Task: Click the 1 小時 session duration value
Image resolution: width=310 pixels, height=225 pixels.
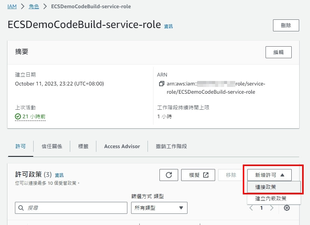Action: [164, 116]
